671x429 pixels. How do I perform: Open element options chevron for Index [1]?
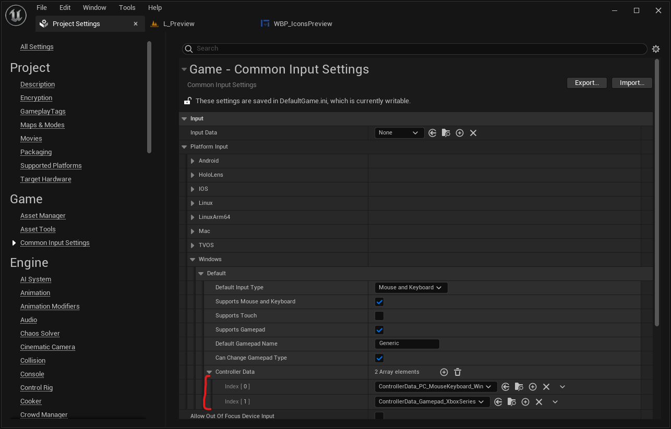tap(555, 402)
